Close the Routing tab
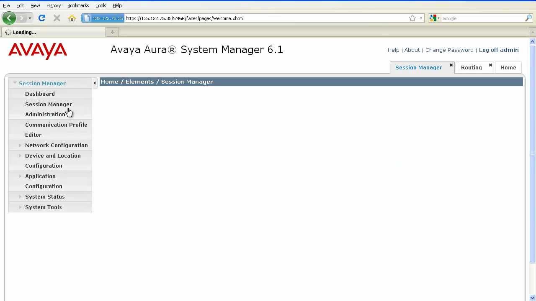This screenshot has height=301, width=536. [x=490, y=65]
